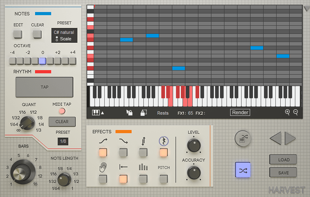Viewport: 310px width, 197px height.
Task: Click the zoom in magnifier icon
Action: click(288, 112)
